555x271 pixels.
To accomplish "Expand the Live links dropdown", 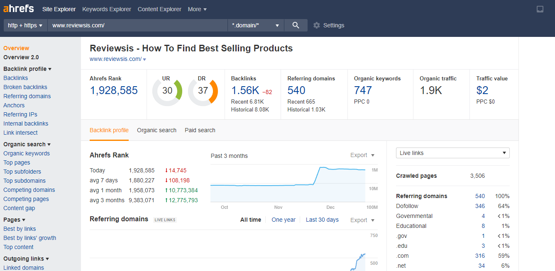I will [x=452, y=153].
